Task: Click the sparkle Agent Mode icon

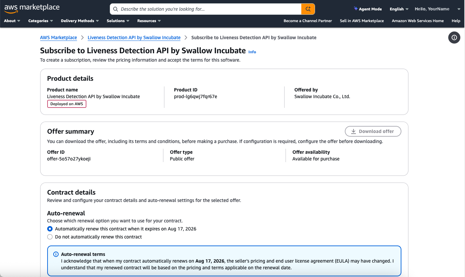Action: click(356, 9)
